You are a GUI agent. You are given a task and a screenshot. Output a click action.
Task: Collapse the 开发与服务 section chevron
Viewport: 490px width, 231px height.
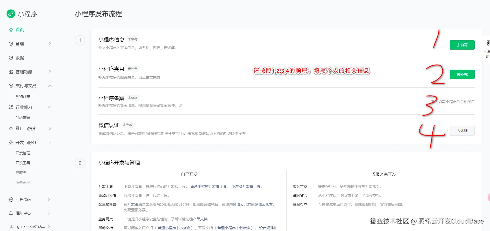50,142
